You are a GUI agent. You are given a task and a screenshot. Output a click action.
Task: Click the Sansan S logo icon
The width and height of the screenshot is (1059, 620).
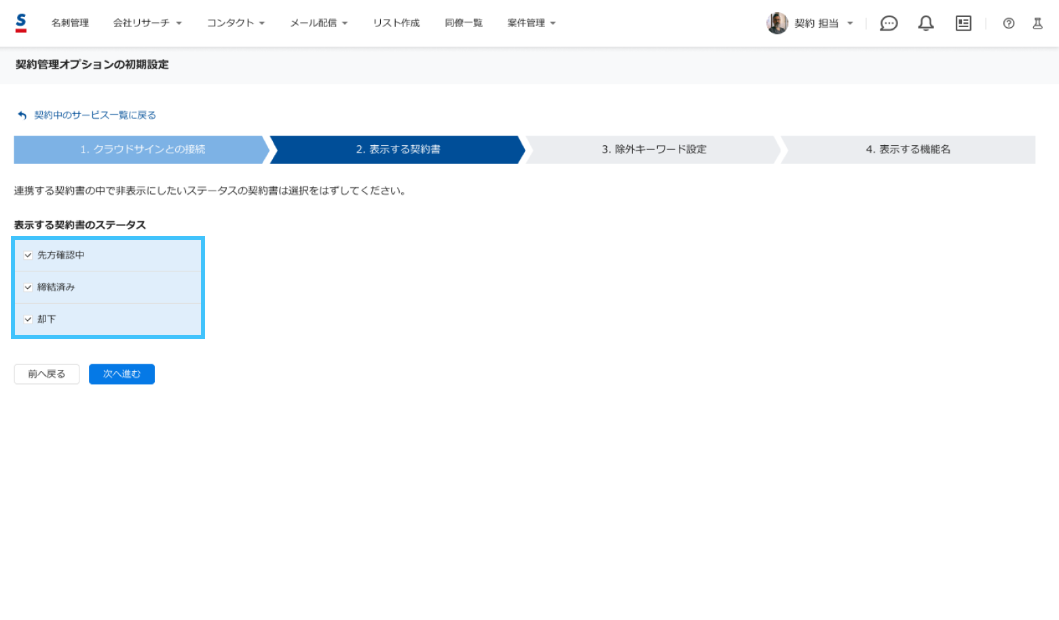click(x=21, y=23)
